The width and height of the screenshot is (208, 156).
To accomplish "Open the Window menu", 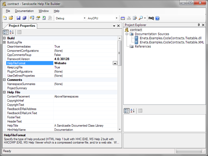I will click(x=44, y=11).
